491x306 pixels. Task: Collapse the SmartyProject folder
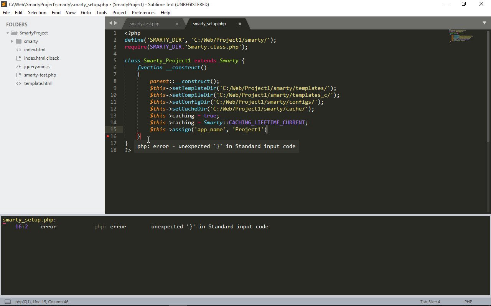[8, 33]
